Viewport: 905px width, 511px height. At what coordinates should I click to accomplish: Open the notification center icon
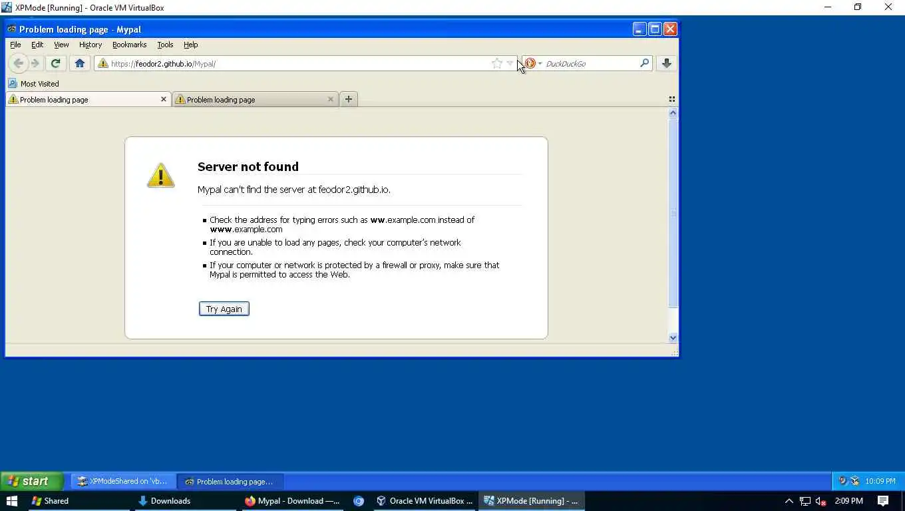click(x=883, y=501)
